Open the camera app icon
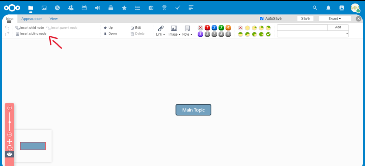Image resolution: width=365 pixels, height=166 pixels. pos(151,8)
